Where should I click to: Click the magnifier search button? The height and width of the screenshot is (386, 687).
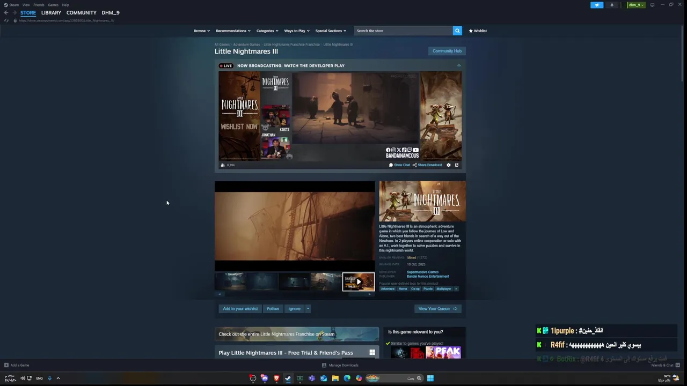click(x=457, y=31)
